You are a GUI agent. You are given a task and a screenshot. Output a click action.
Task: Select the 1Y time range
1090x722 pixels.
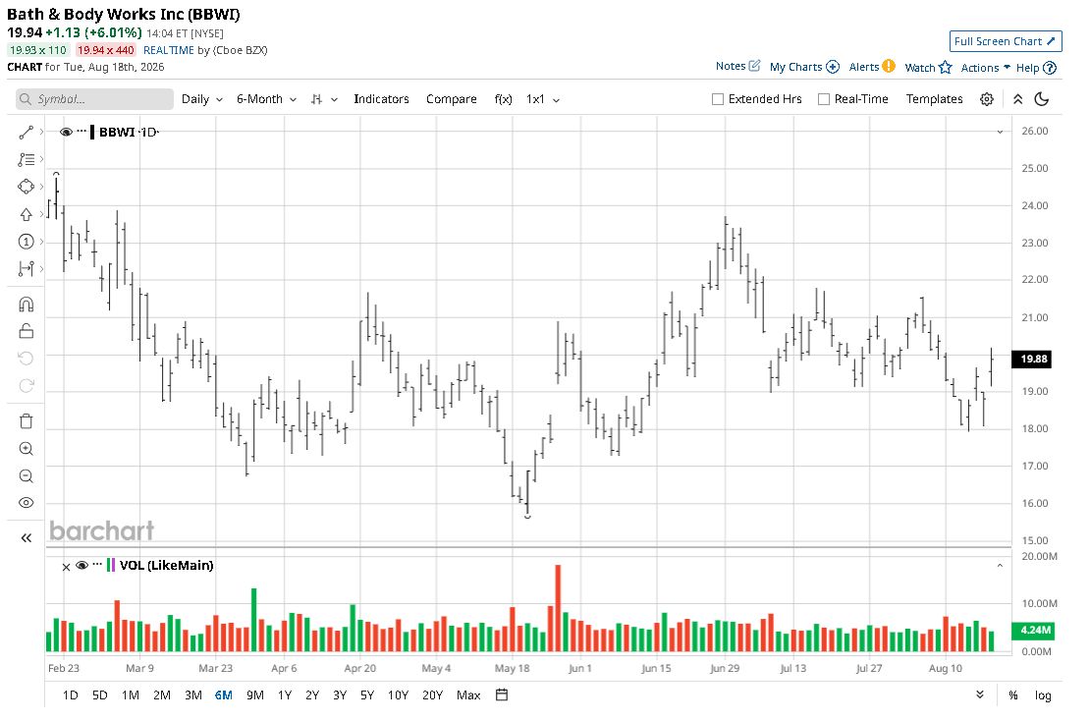pos(285,694)
